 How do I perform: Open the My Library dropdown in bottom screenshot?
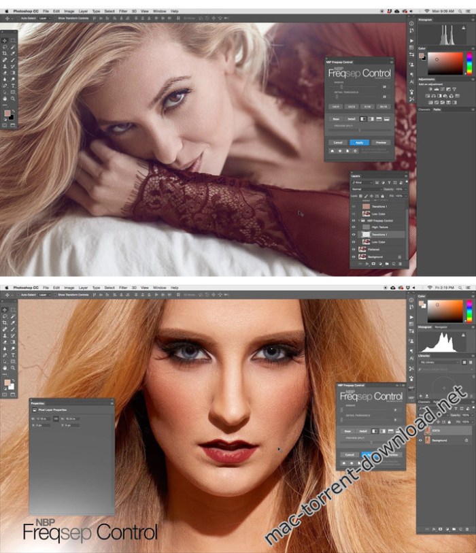click(439, 362)
